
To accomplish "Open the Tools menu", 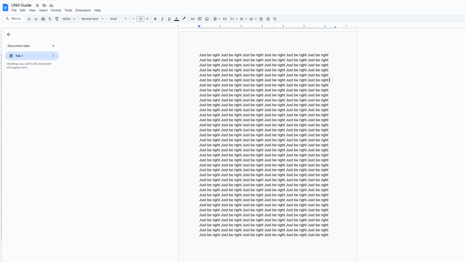I will (x=68, y=10).
